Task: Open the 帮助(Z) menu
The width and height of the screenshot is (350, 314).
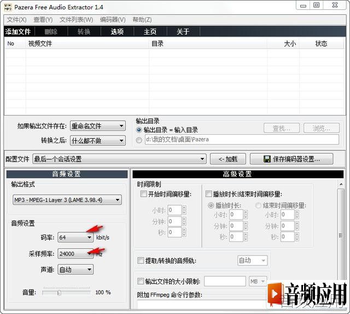Action: tap(142, 20)
